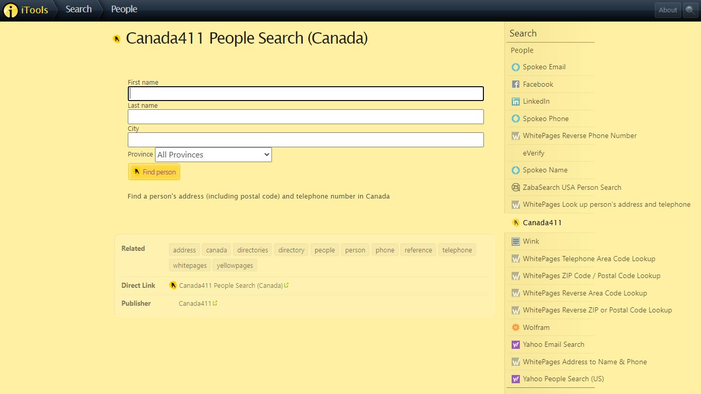
Task: Click the Search heading in the sidebar
Action: (523, 33)
